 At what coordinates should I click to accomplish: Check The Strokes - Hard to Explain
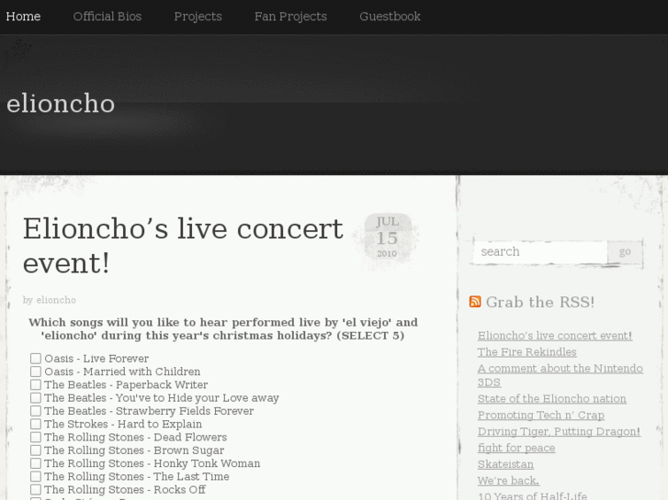(36, 424)
